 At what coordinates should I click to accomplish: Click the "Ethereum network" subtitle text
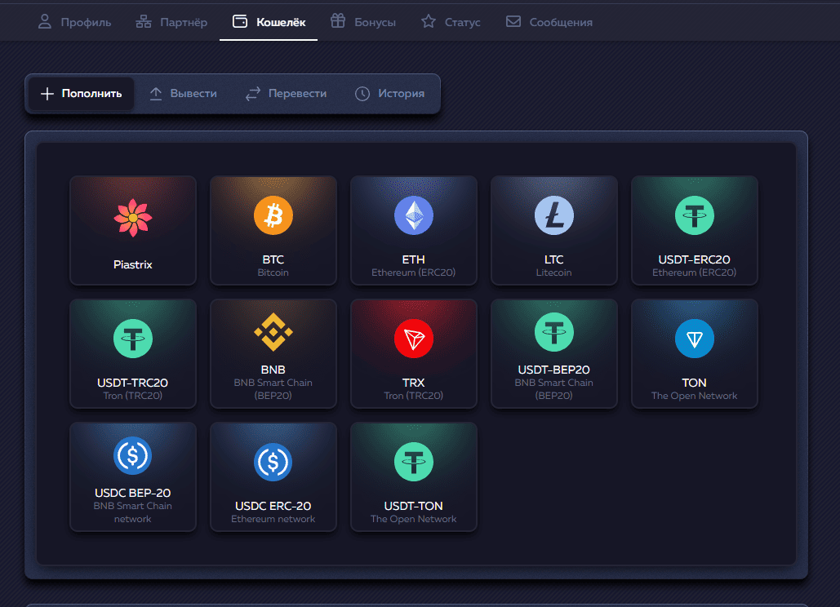click(x=273, y=519)
